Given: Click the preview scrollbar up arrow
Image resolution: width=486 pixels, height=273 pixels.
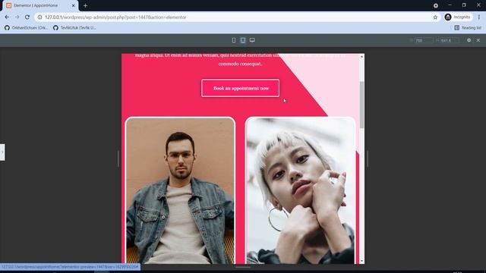Looking at the screenshot, I should point(361,57).
